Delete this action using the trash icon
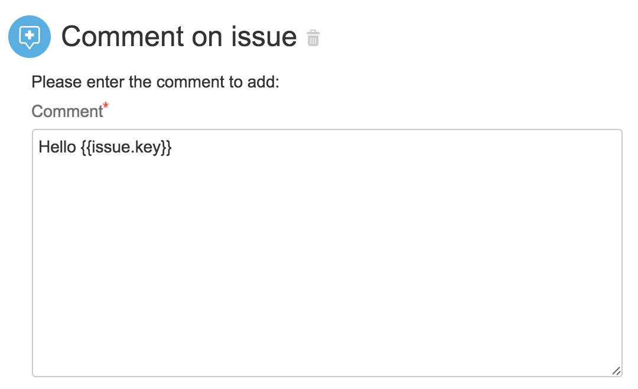The image size is (638, 389). point(313,38)
